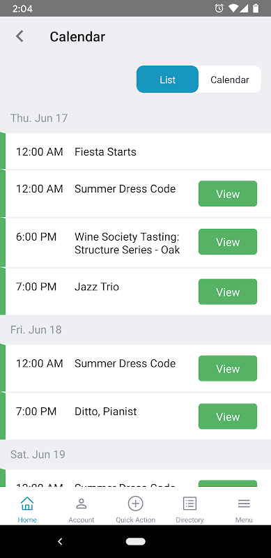Open the Account person icon

[82, 504]
